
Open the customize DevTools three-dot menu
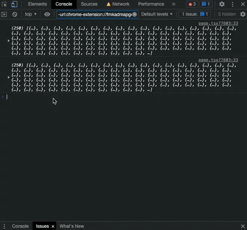[232, 4]
